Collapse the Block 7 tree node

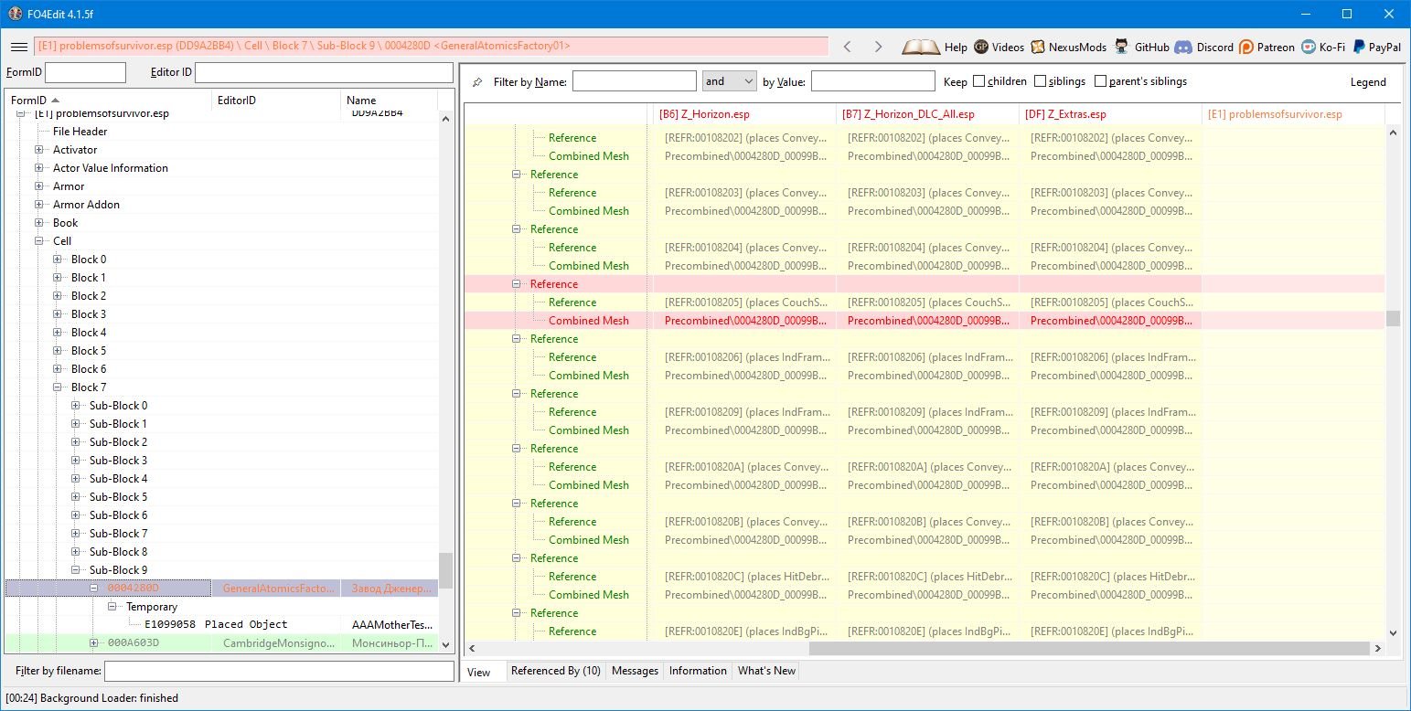(58, 387)
